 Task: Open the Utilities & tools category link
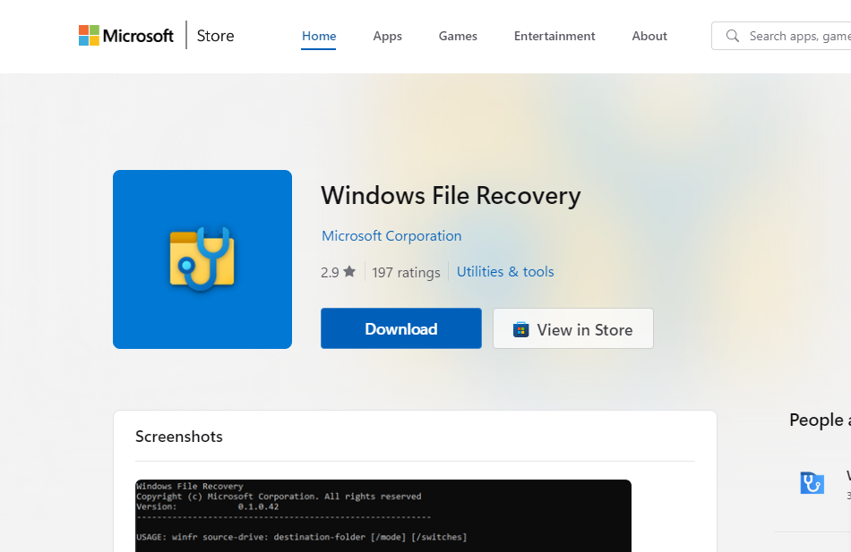tap(505, 272)
